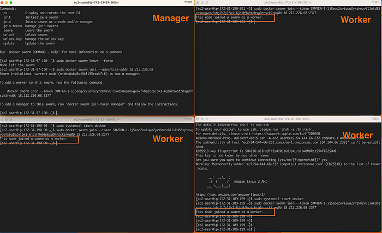Click 'The default interactive shell is now zsh.'
The height and width of the screenshot is (233, 382).
tap(233, 125)
